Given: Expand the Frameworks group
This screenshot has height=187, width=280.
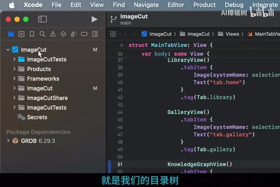Looking at the screenshot, I should tap(15, 78).
